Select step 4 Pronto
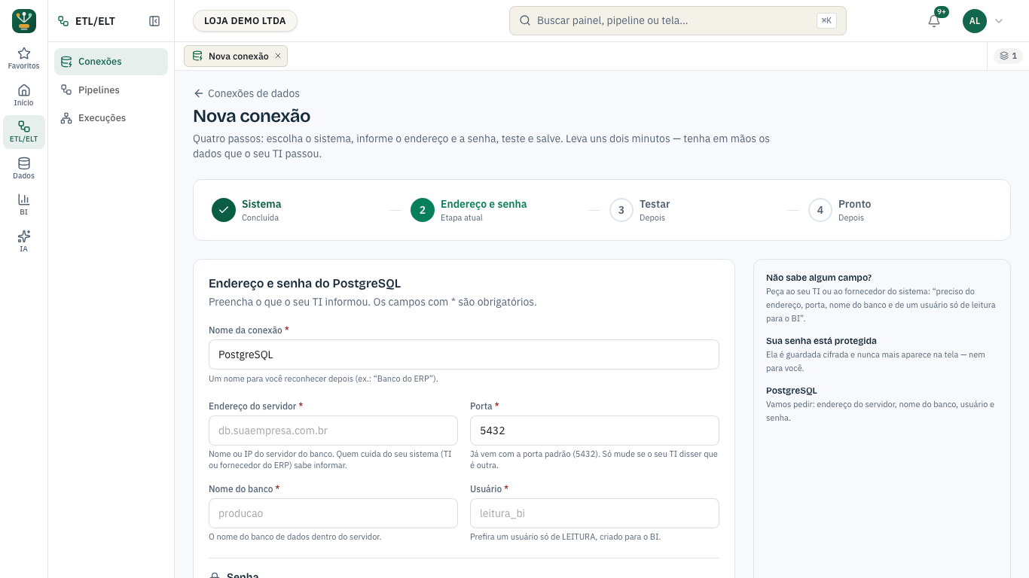The height and width of the screenshot is (578, 1029). (840, 210)
